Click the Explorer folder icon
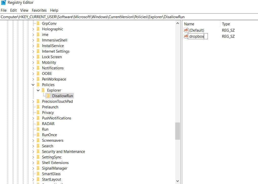 (x=43, y=90)
